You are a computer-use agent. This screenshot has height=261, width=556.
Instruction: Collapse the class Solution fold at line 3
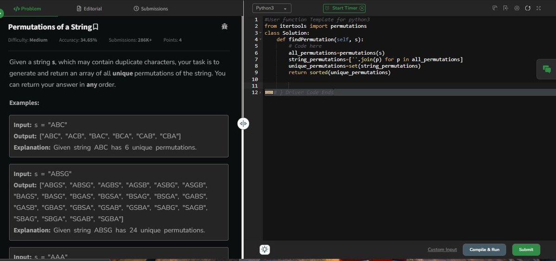(x=261, y=33)
